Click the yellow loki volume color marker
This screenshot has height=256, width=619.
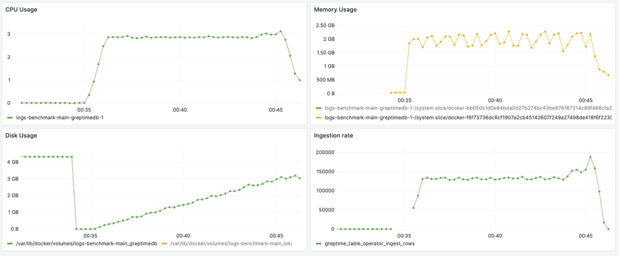click(x=164, y=244)
